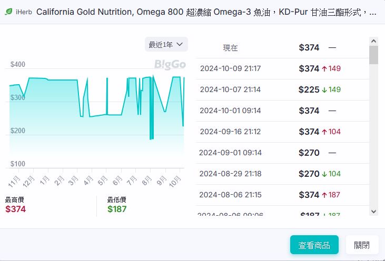Open the 最近1年 time range dropdown

coord(166,45)
